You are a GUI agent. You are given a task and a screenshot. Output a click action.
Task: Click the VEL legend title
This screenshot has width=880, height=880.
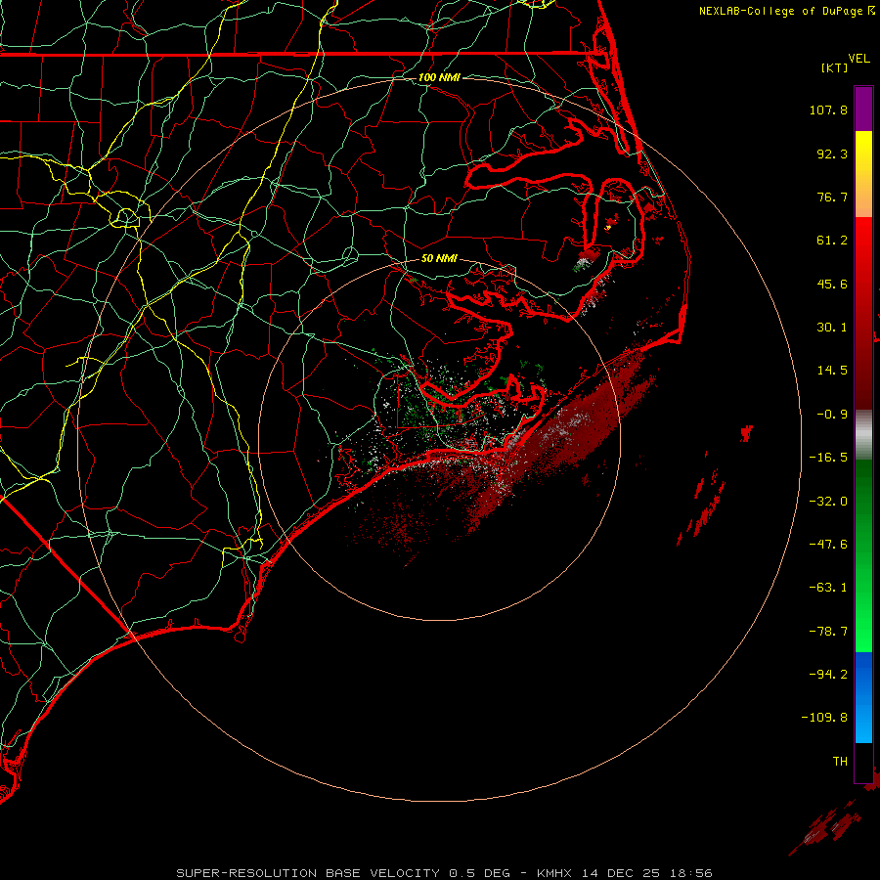[859, 59]
